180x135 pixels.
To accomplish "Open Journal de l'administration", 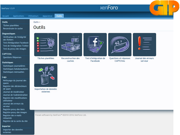I will [x=15, y=95].
